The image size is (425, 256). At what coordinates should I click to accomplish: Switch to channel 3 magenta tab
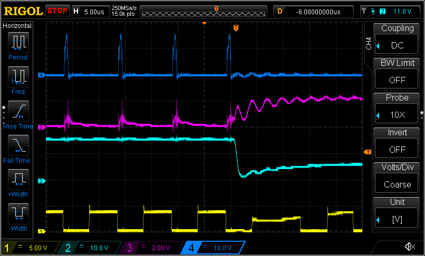pyautogui.click(x=150, y=248)
